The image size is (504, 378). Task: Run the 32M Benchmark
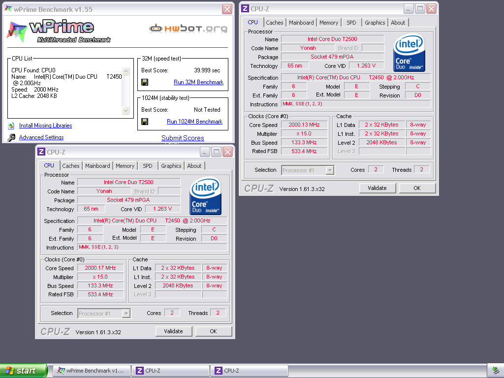click(199, 82)
